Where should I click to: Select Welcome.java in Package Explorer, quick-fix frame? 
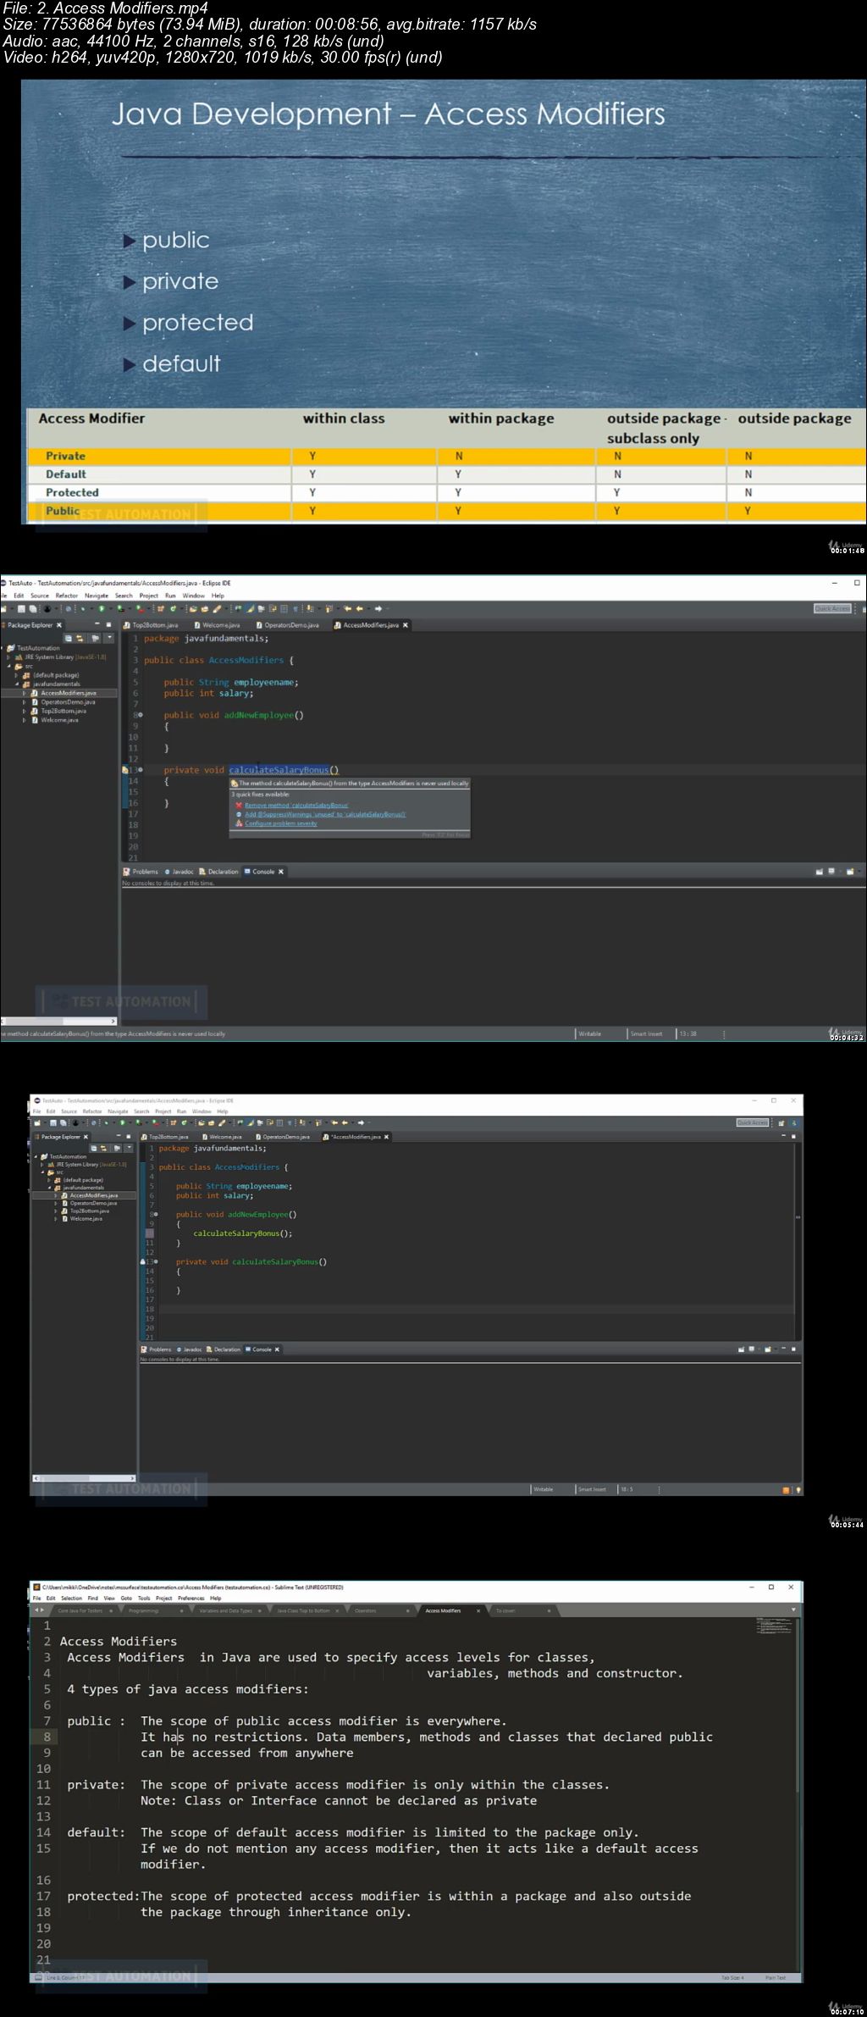(x=59, y=720)
